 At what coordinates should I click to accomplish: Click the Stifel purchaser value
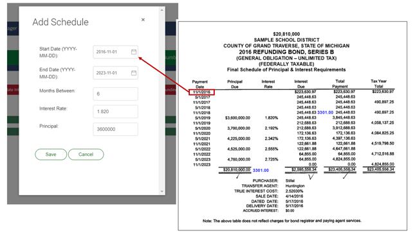(x=290, y=180)
